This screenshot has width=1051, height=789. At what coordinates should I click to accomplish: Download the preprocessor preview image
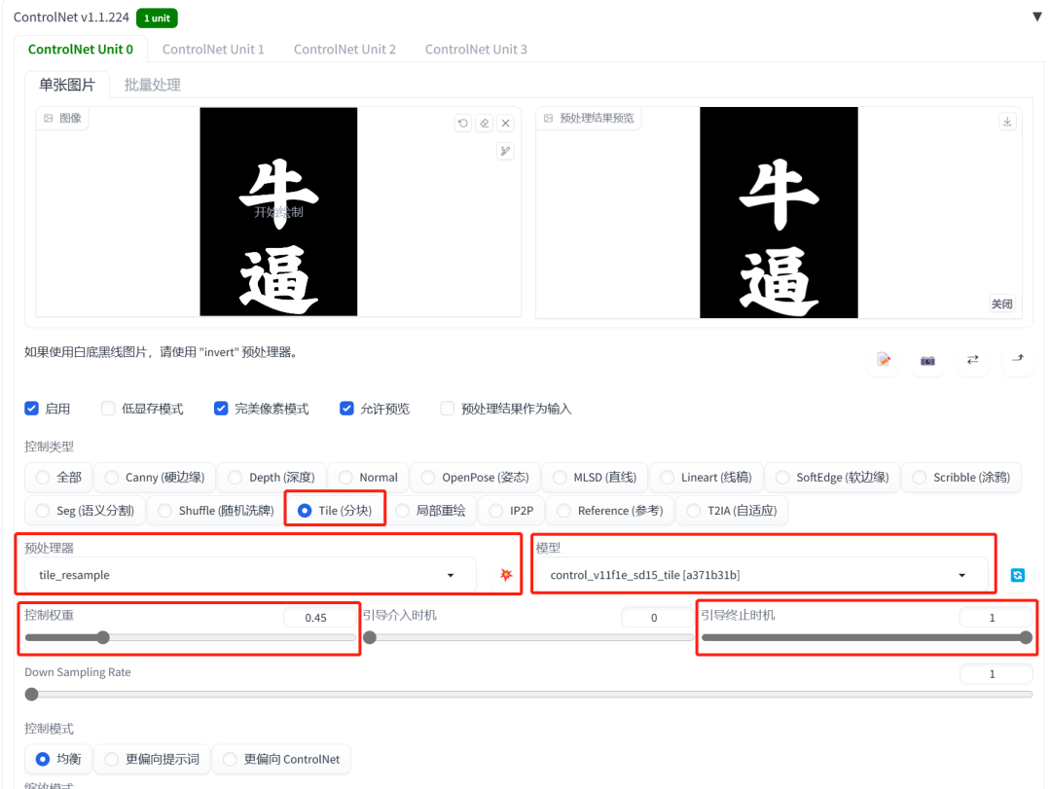coord(1007,122)
